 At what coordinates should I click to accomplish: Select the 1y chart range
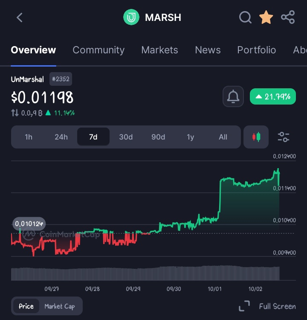[x=190, y=137]
